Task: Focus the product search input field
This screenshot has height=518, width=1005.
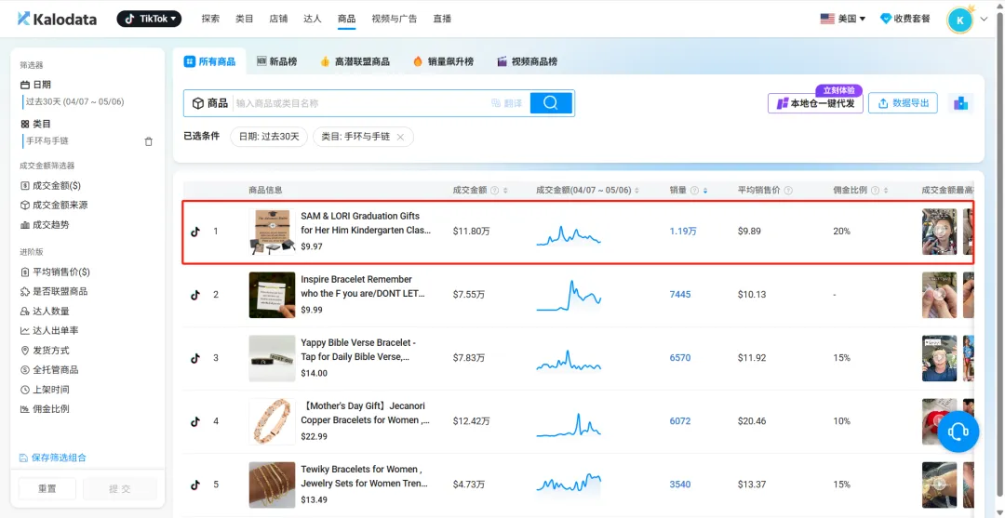Action: [359, 103]
